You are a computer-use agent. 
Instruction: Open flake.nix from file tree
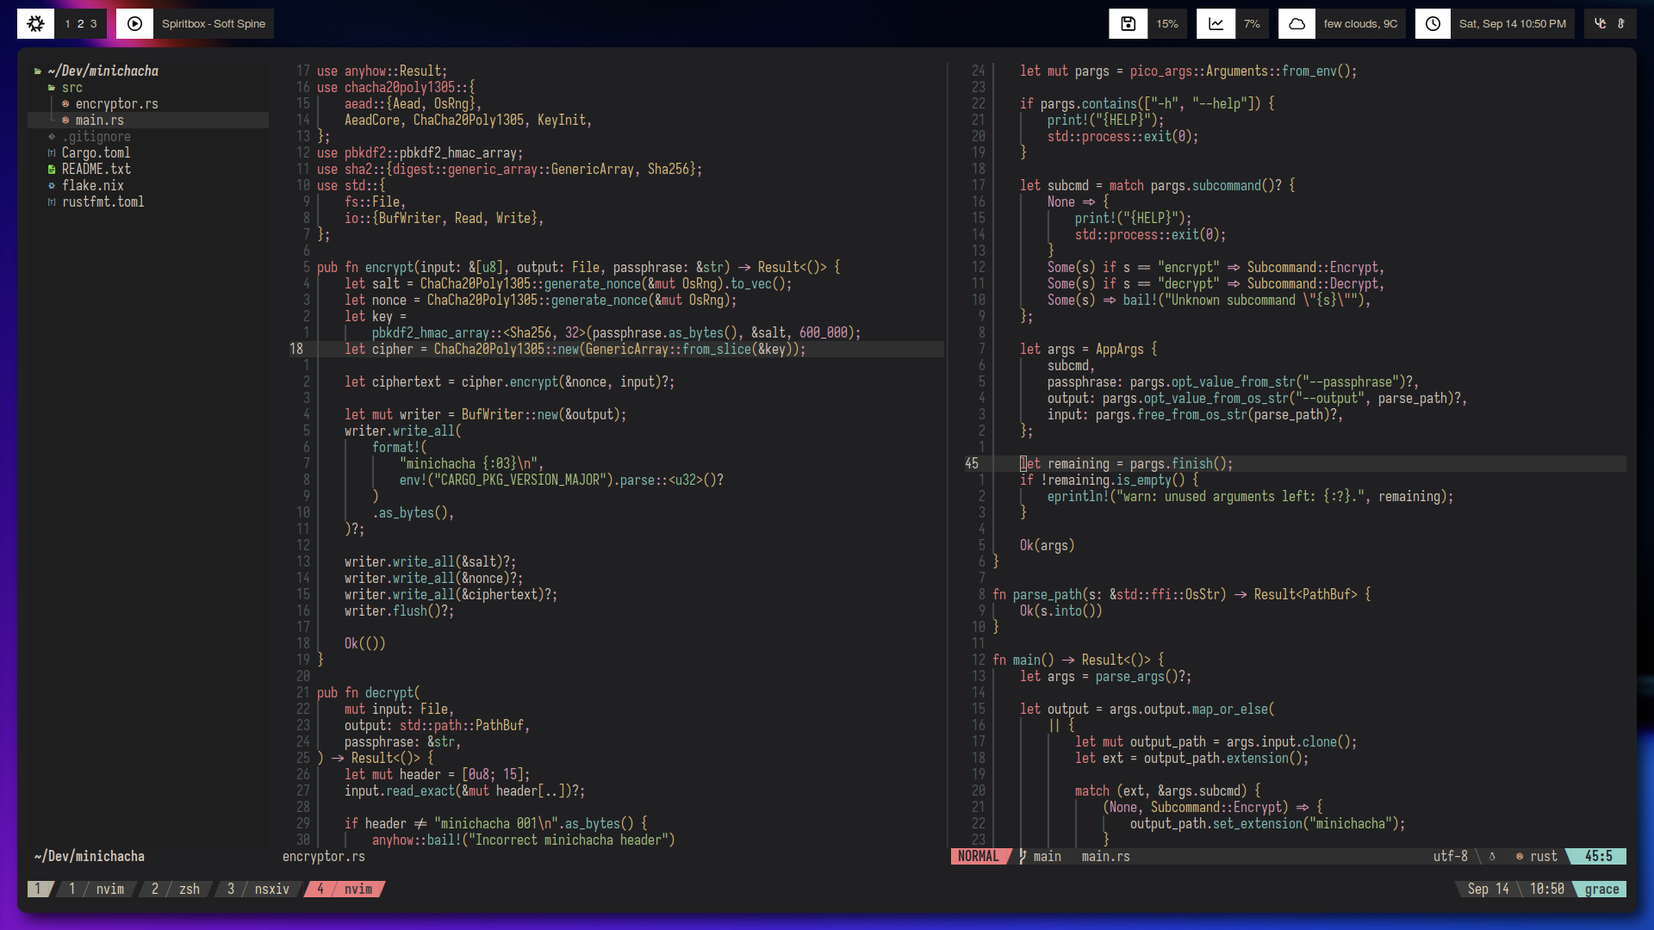(92, 186)
